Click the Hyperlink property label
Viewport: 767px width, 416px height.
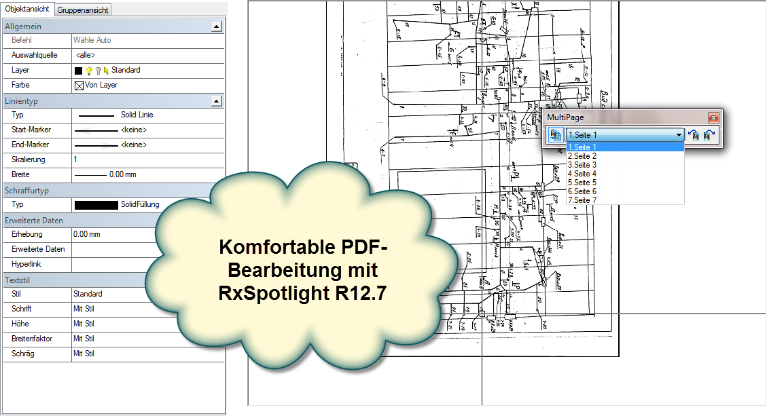[26, 264]
